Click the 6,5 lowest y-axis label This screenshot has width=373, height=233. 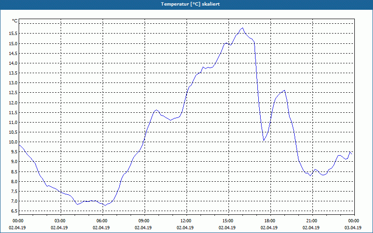14,211
